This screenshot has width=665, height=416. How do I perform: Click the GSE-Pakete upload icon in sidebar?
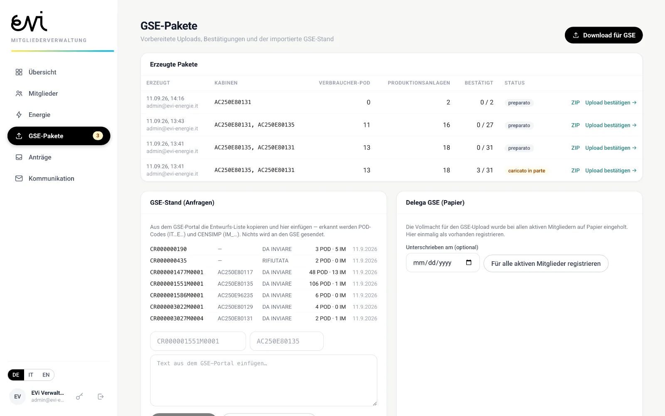click(x=19, y=136)
